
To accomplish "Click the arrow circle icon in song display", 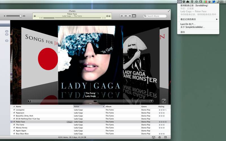I will tap(109, 16).
